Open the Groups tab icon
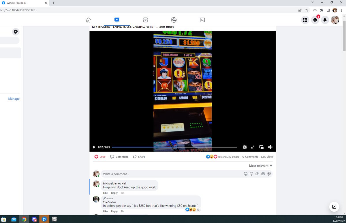Image resolution: width=346 pixels, height=223 pixels. click(174, 20)
